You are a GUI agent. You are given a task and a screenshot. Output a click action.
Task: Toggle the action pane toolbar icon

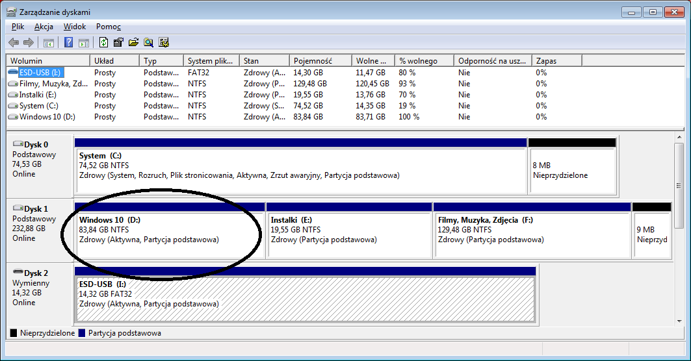(84, 43)
